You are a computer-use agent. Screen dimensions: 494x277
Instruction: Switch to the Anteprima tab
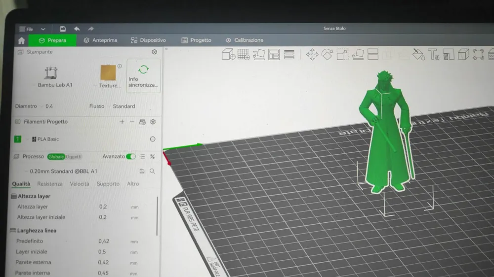pyautogui.click(x=100, y=40)
